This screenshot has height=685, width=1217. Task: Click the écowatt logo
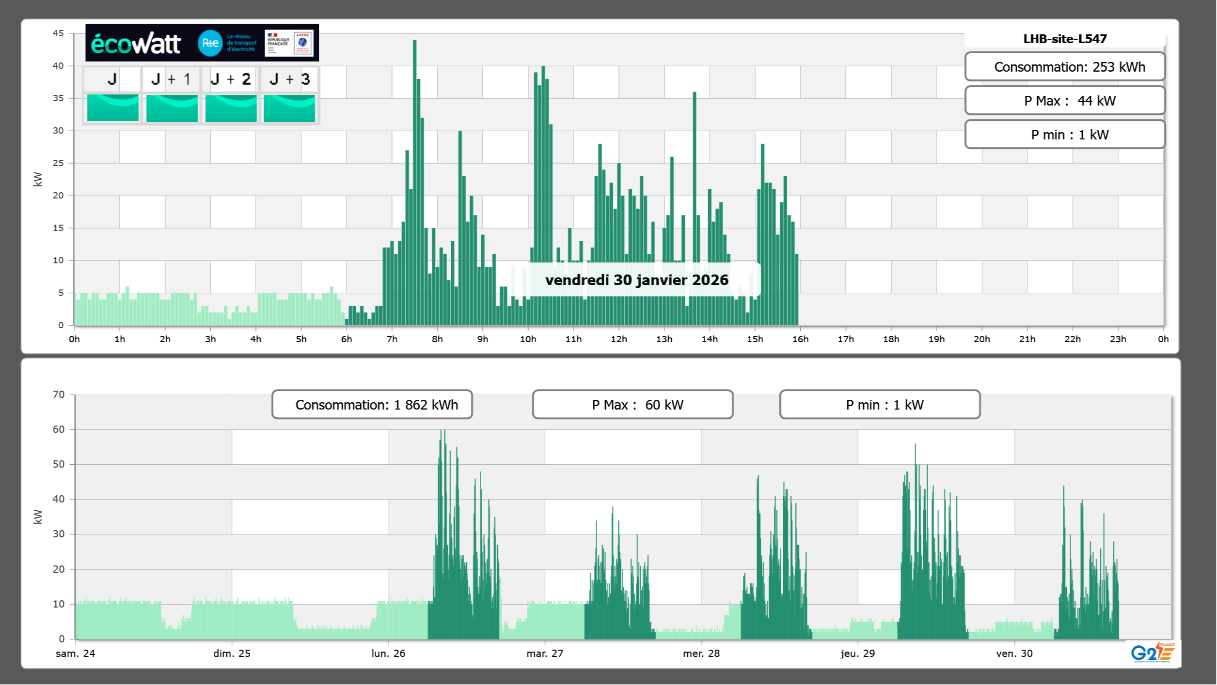pyautogui.click(x=136, y=44)
